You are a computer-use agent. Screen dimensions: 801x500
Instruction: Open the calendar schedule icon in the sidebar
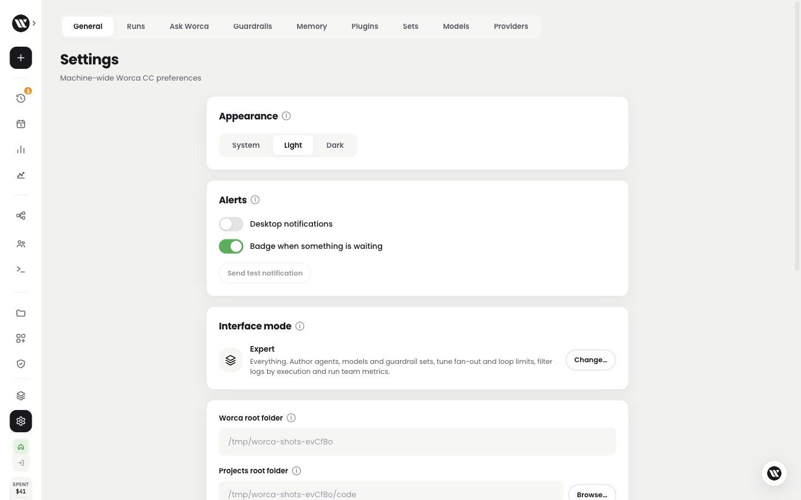click(x=21, y=124)
